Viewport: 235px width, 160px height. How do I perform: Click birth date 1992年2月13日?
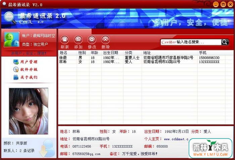pyautogui.click(x=177, y=131)
